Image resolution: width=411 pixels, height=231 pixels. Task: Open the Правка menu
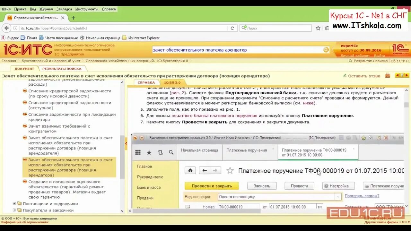point(20,9)
